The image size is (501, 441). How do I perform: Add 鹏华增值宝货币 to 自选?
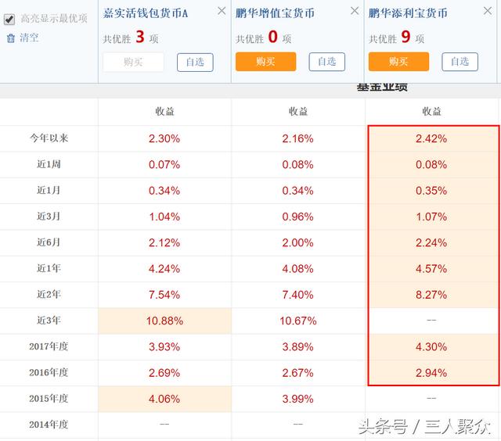coord(327,62)
